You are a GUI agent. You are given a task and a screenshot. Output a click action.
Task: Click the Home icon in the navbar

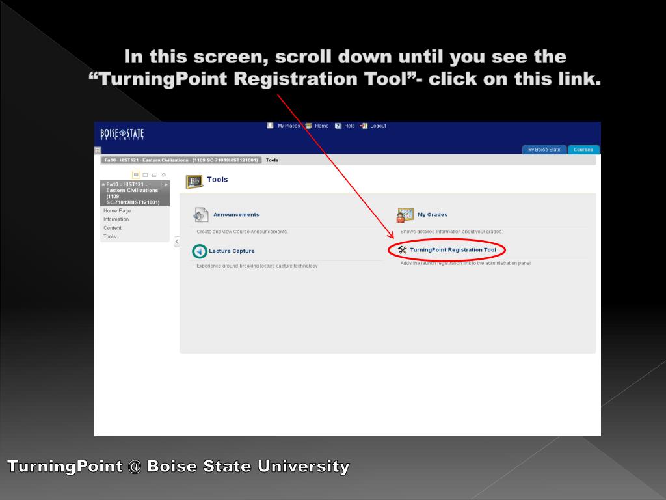(308, 126)
